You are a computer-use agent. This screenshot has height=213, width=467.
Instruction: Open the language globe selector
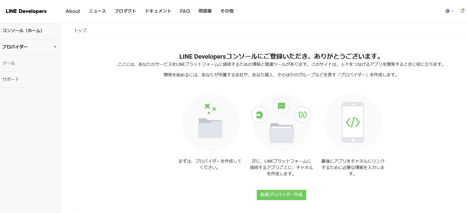tap(449, 11)
